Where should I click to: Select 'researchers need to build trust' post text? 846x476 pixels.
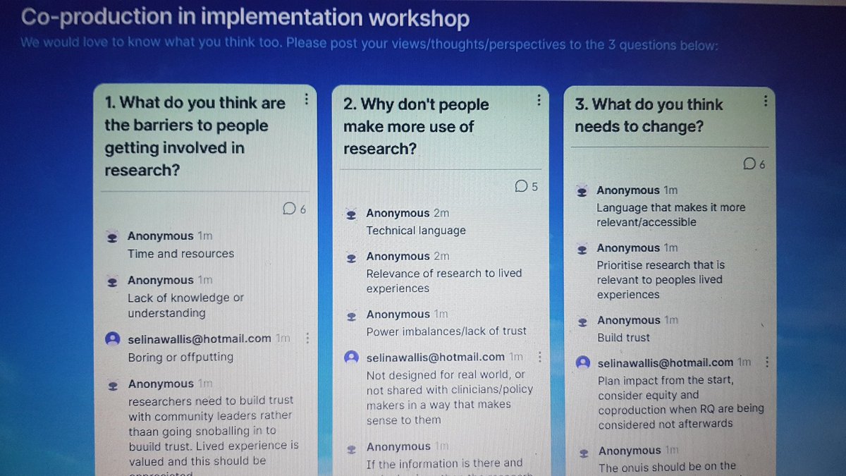tap(213, 434)
